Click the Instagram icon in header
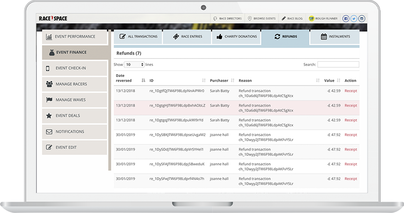 pyautogui.click(x=362, y=18)
